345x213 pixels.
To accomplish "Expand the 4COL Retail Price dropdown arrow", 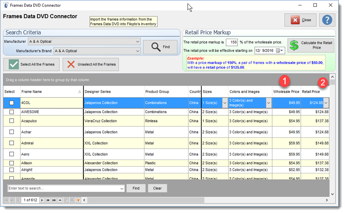I will tap(326, 103).
